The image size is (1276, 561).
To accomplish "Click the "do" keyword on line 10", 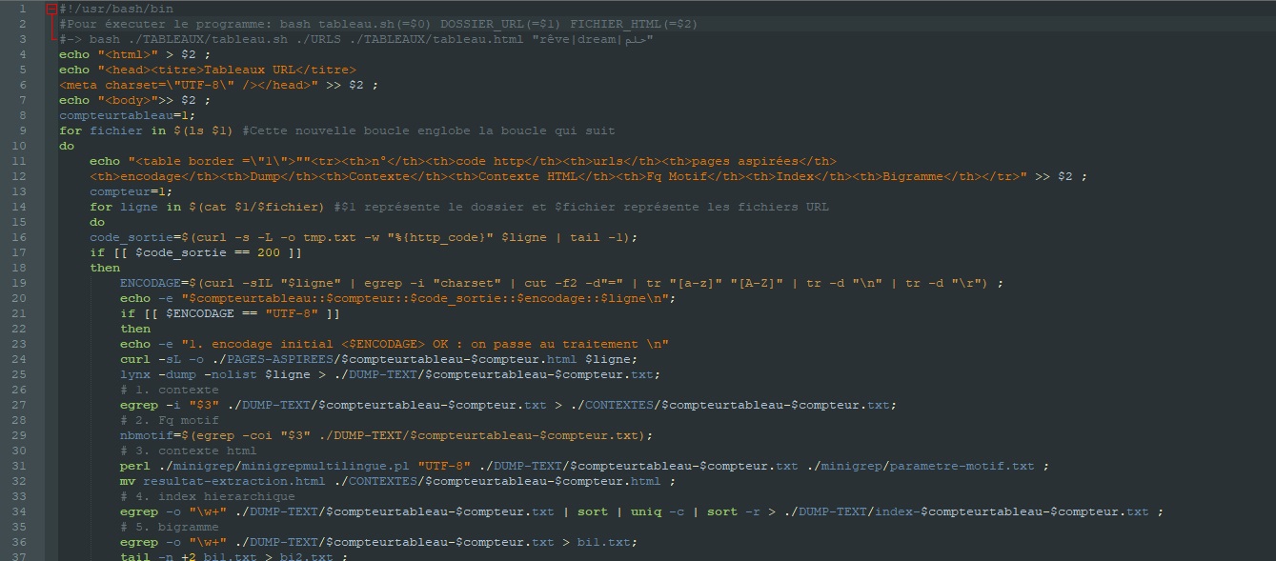I will (67, 146).
